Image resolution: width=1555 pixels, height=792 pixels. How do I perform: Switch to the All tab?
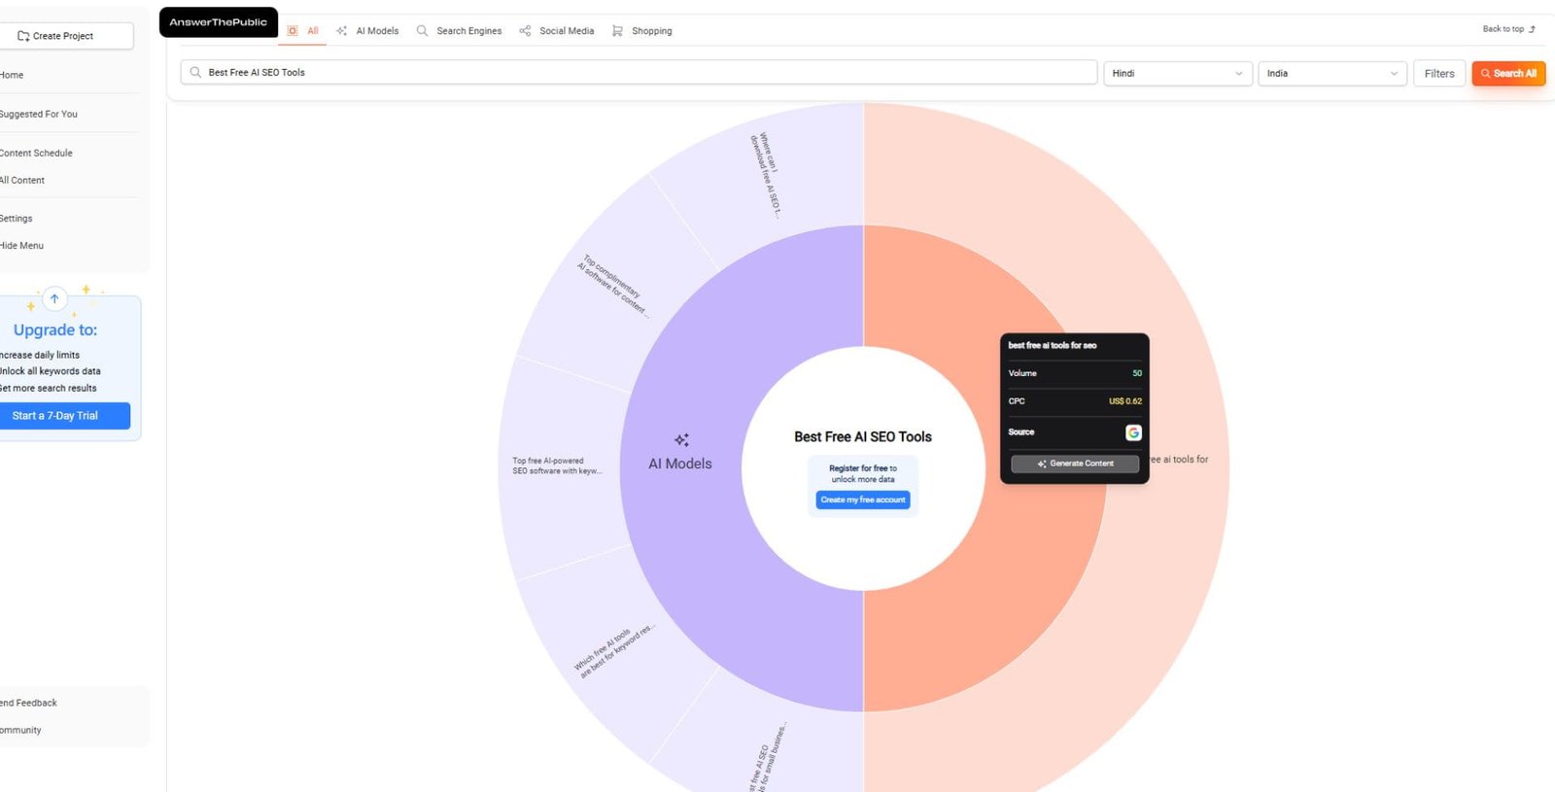pyautogui.click(x=303, y=31)
